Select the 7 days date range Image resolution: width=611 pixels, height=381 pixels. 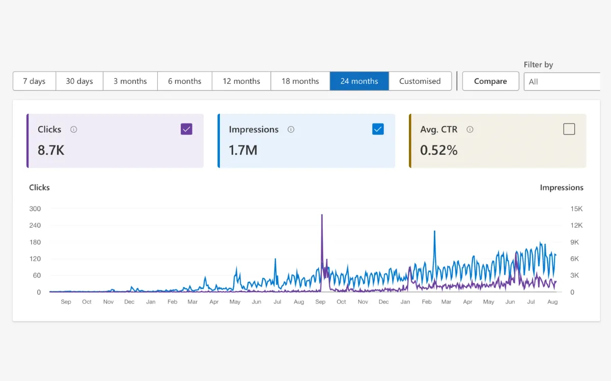[x=34, y=81]
